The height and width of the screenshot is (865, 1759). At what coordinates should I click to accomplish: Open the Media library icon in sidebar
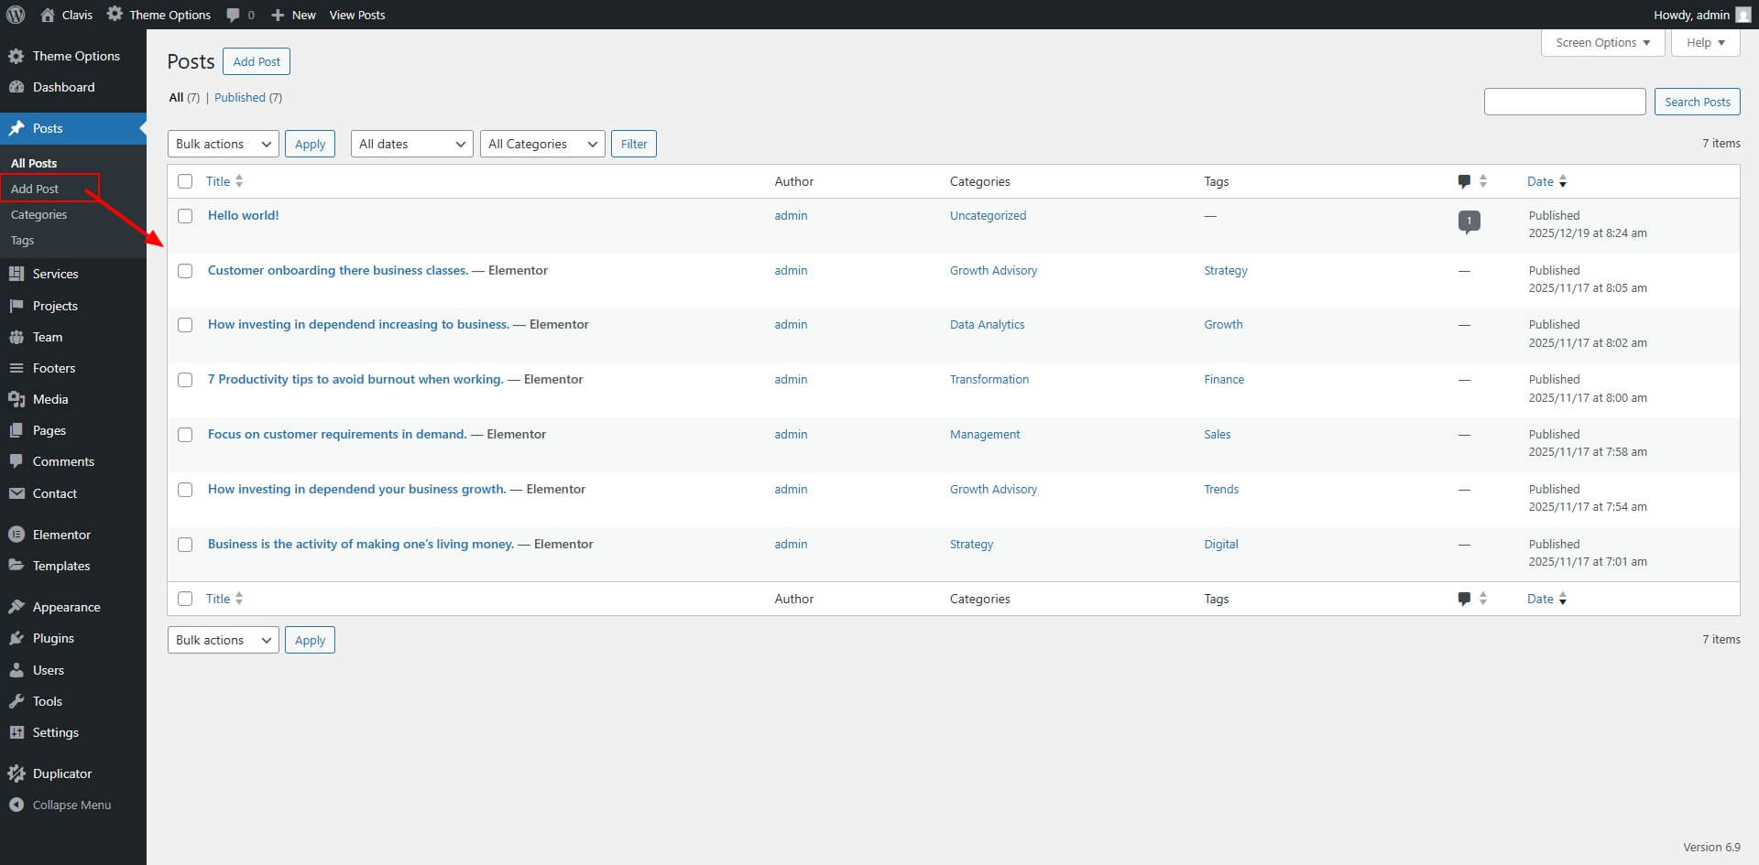(x=16, y=399)
